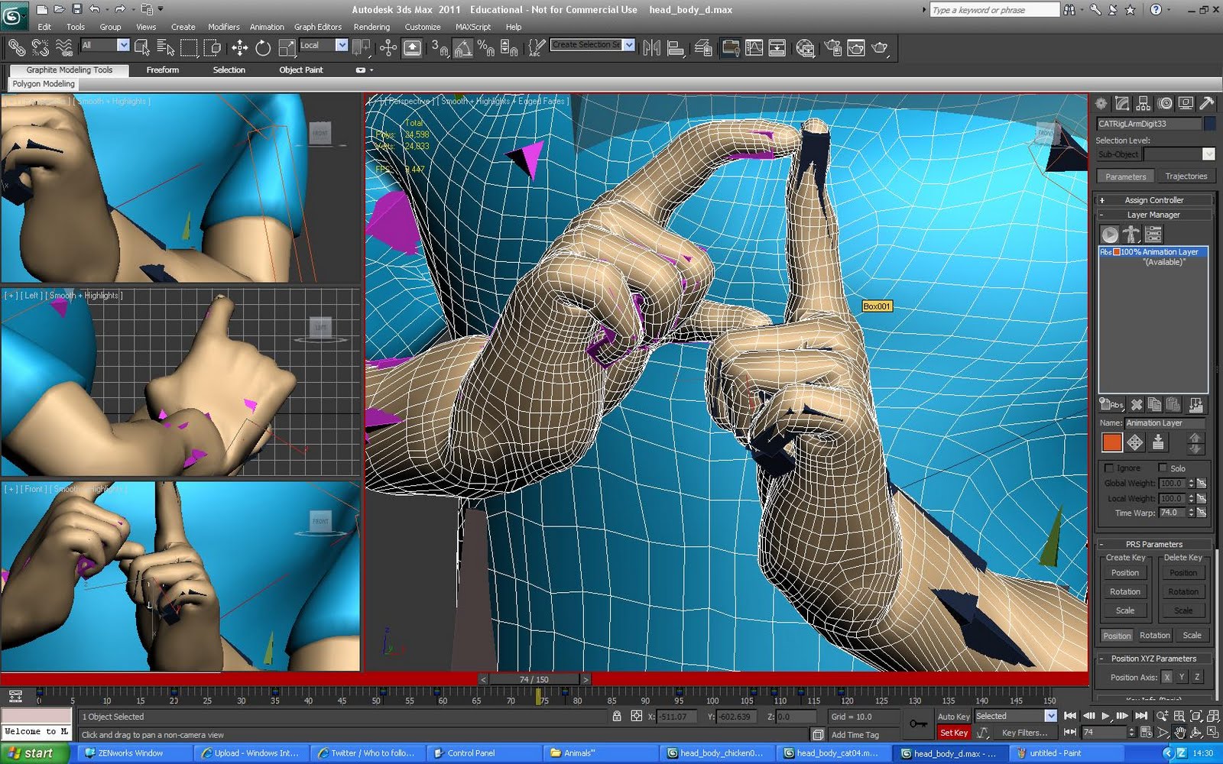Delete animation layer with X icon
The width and height of the screenshot is (1223, 764).
(x=1137, y=404)
